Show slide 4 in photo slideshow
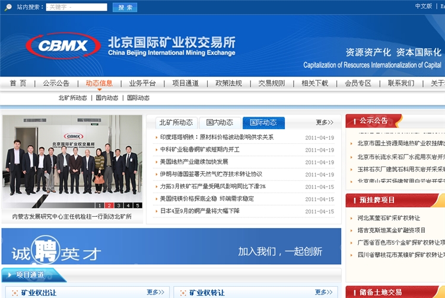The width and height of the screenshot is (445, 298). tap(128, 206)
